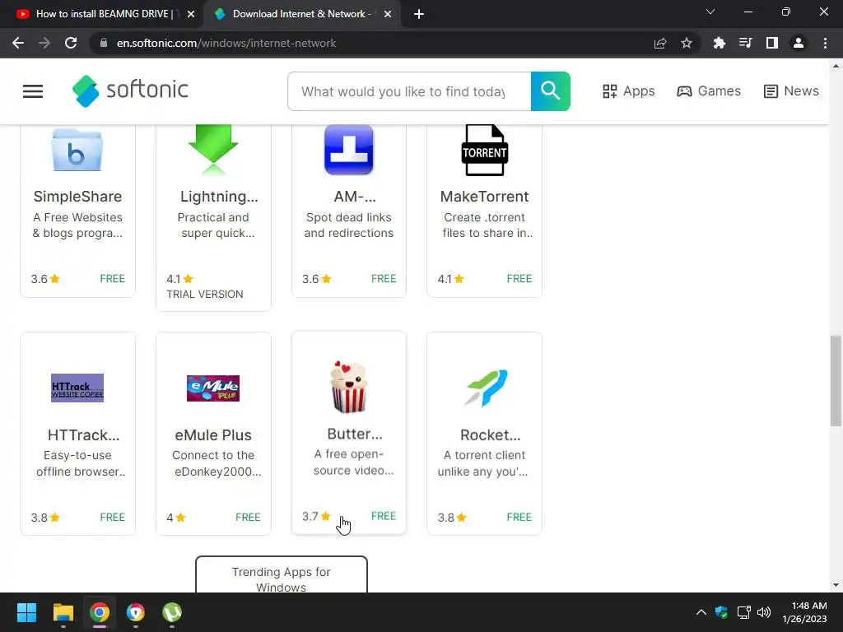Click the FREE label on SimpleShare card

pyautogui.click(x=112, y=278)
